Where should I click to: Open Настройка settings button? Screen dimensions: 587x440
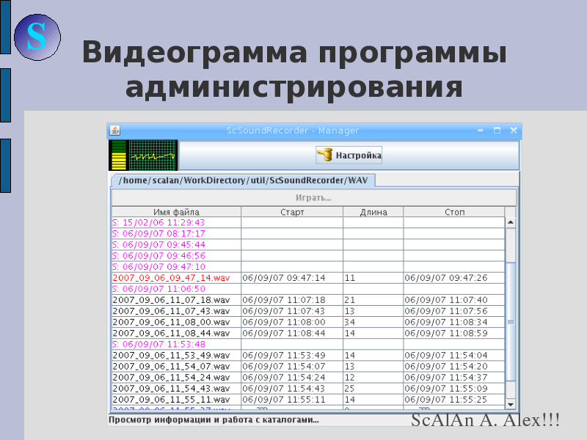[349, 155]
